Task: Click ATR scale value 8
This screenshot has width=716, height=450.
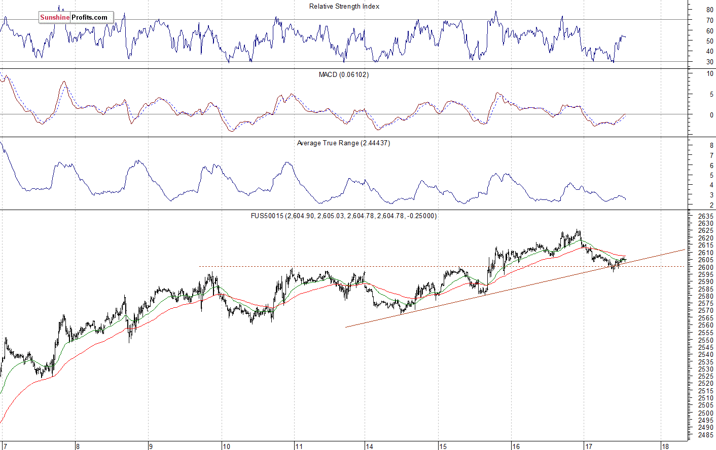Action: coord(711,146)
